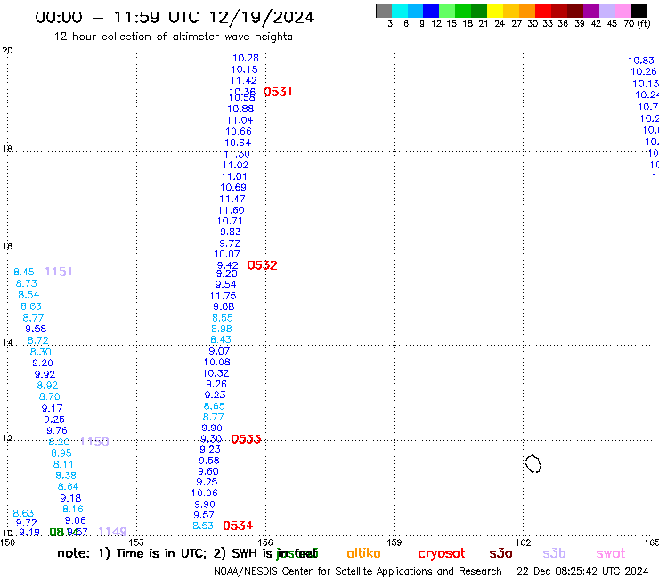Click the cyan swatch in the wave-height scale
This screenshot has height=579, width=659.
400,11
